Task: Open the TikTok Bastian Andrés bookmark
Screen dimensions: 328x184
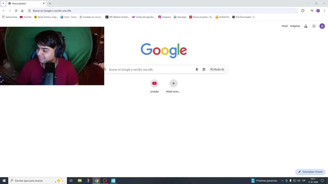Action: pyautogui.click(x=117, y=17)
